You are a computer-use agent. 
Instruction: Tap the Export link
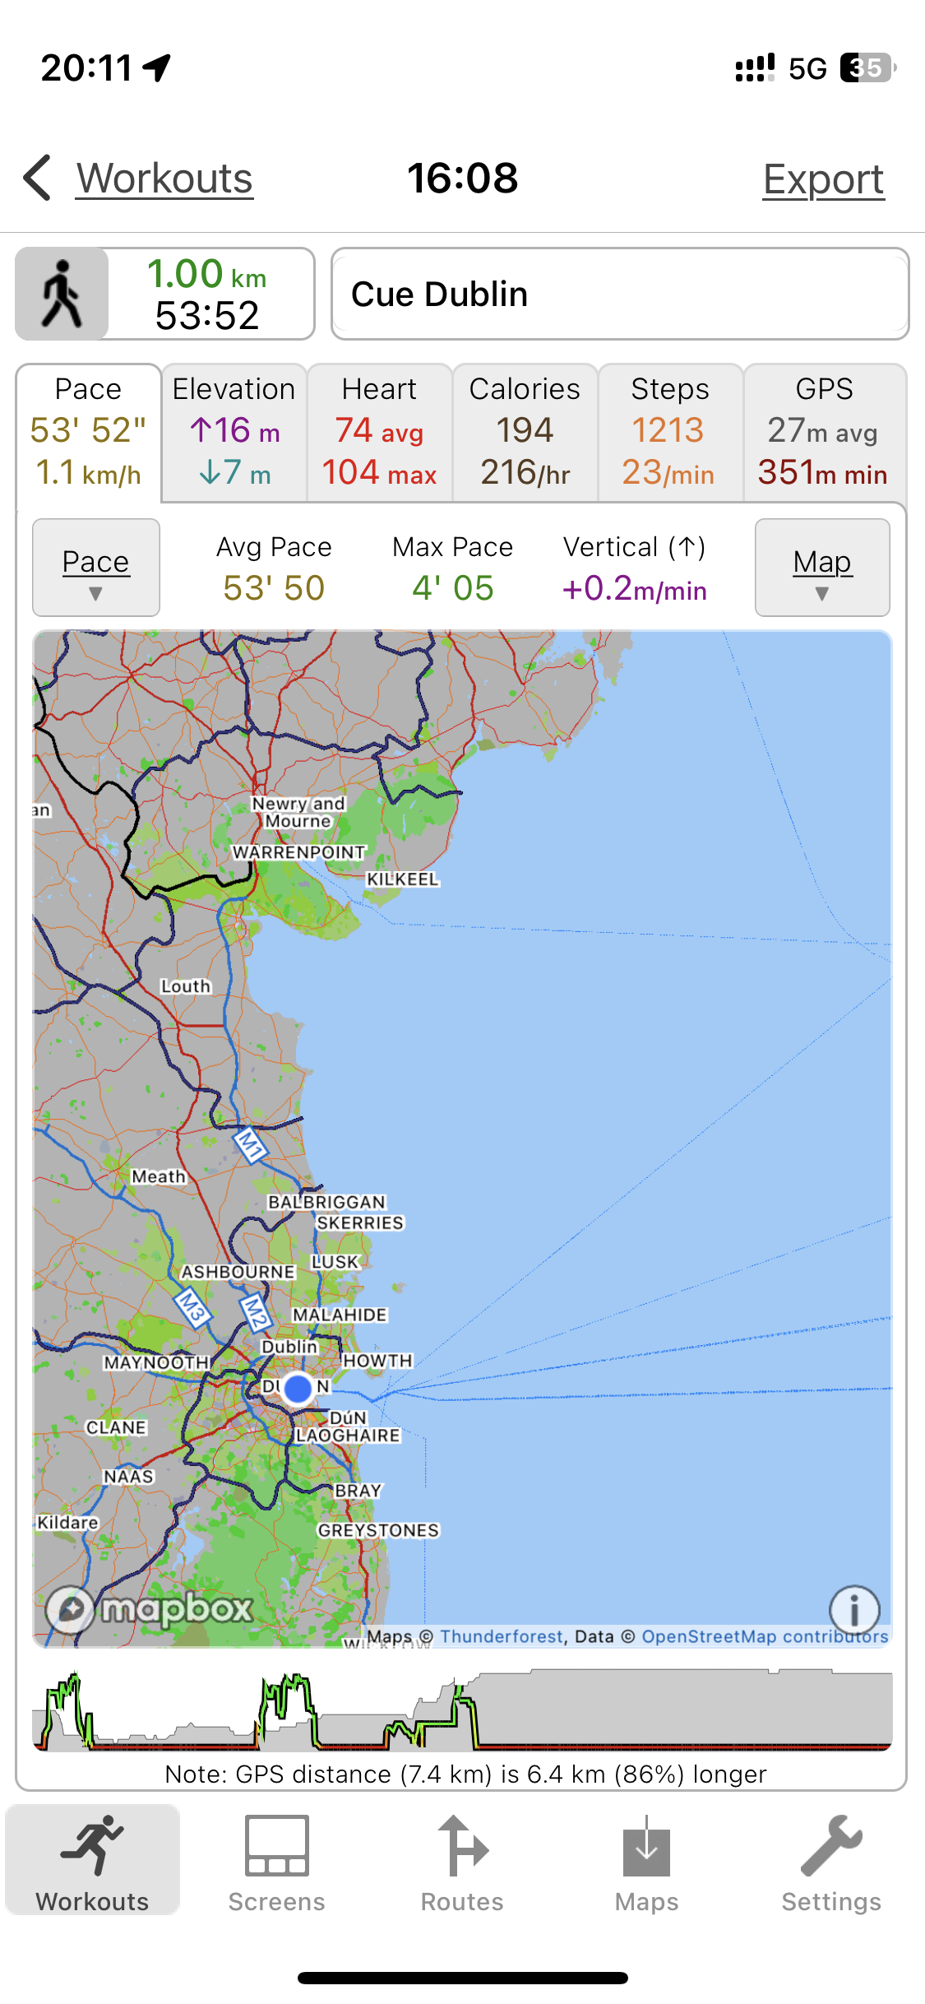[823, 179]
